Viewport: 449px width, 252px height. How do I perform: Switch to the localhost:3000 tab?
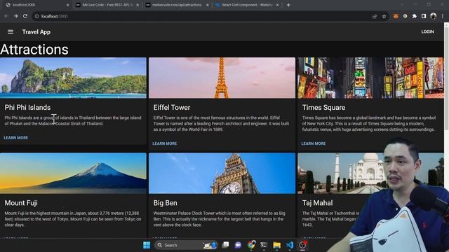(x=36, y=5)
